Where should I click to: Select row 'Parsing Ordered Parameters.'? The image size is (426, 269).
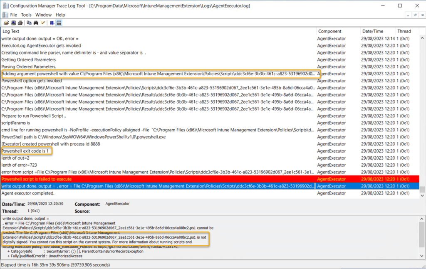pos(210,67)
